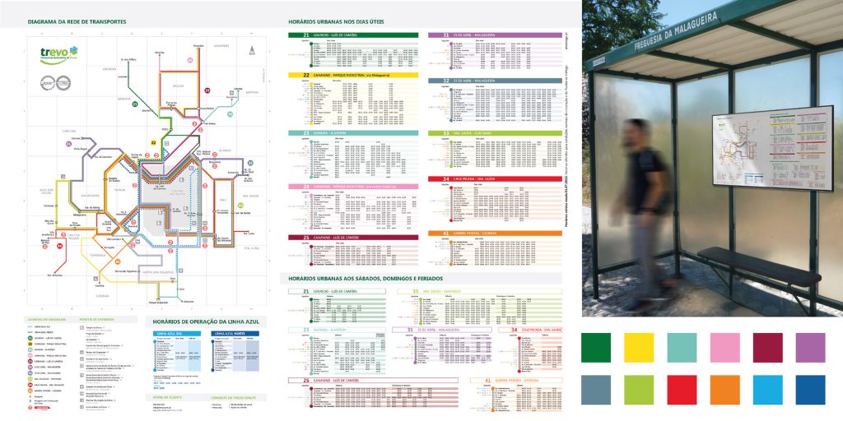Viewport: 843px width, 421px height.
Task: Click weekday purple header '31 25 DE ABRIL - MALAGUEIRA'
Action: [x=495, y=35]
